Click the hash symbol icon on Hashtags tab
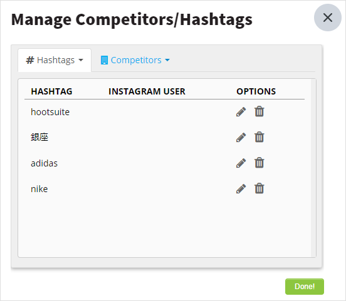This screenshot has height=301, width=346. tap(30, 60)
